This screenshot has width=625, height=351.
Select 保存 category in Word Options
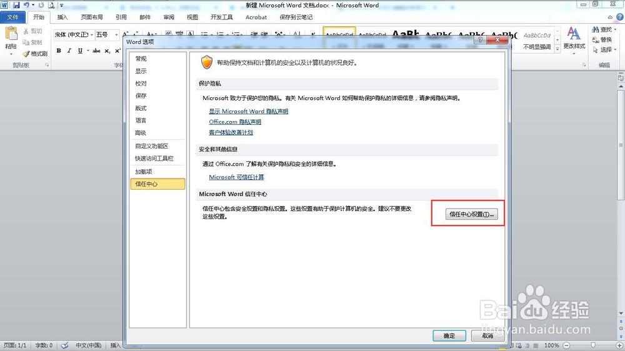click(157, 96)
